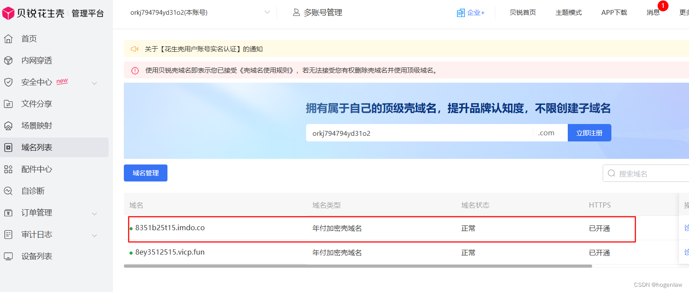Click the 多账号管理 user icon
The image size is (689, 292).
click(x=297, y=13)
